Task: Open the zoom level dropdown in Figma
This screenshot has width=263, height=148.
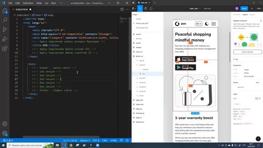Action: pyautogui.click(x=259, y=9)
